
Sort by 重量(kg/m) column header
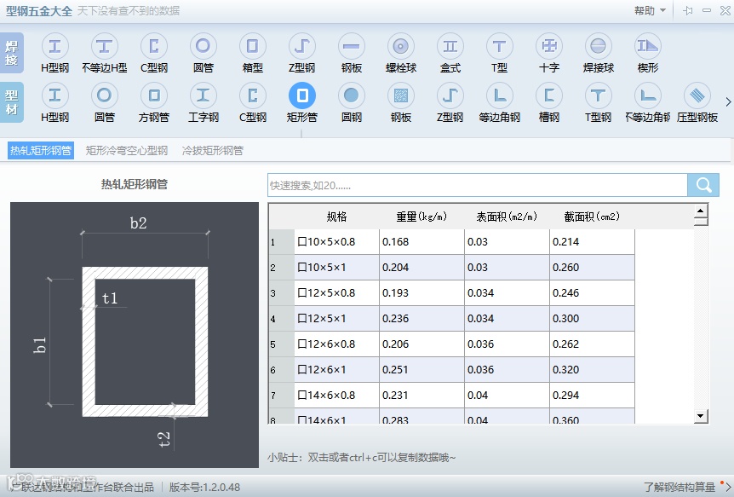421,217
